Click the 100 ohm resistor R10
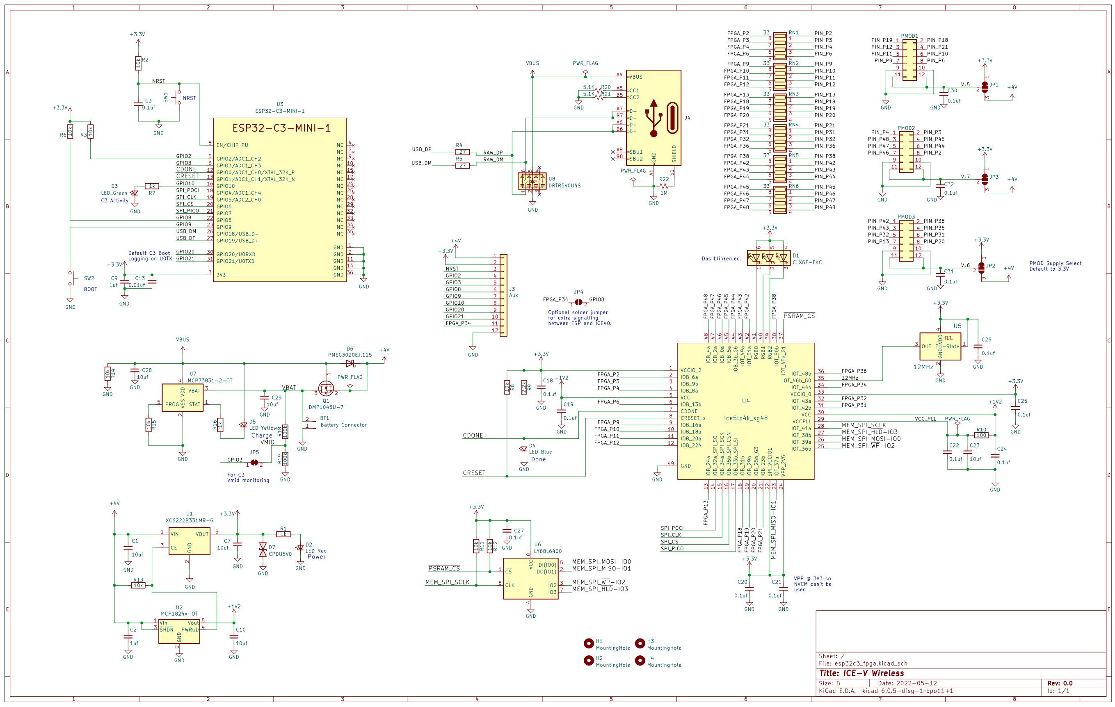1115x707 pixels. tap(981, 435)
